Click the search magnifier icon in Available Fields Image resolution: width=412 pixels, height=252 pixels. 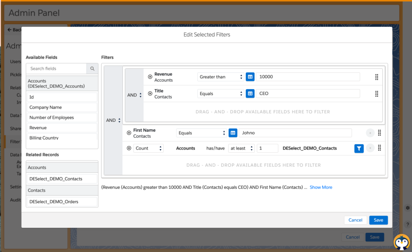92,69
